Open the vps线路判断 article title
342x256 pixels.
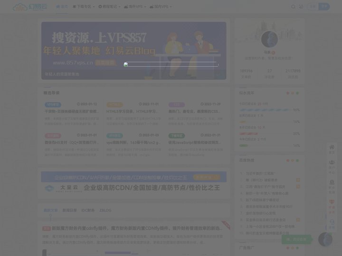[133, 142]
